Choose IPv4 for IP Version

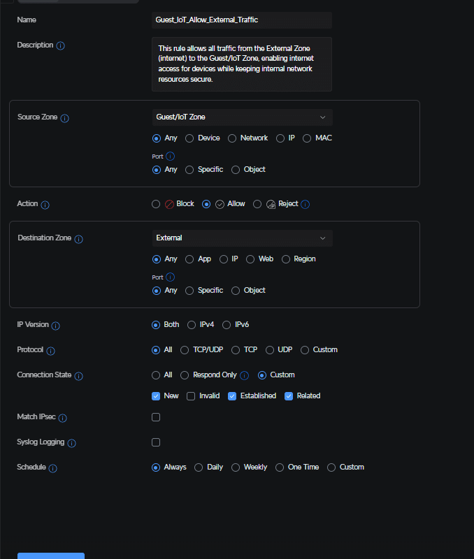pyautogui.click(x=192, y=325)
